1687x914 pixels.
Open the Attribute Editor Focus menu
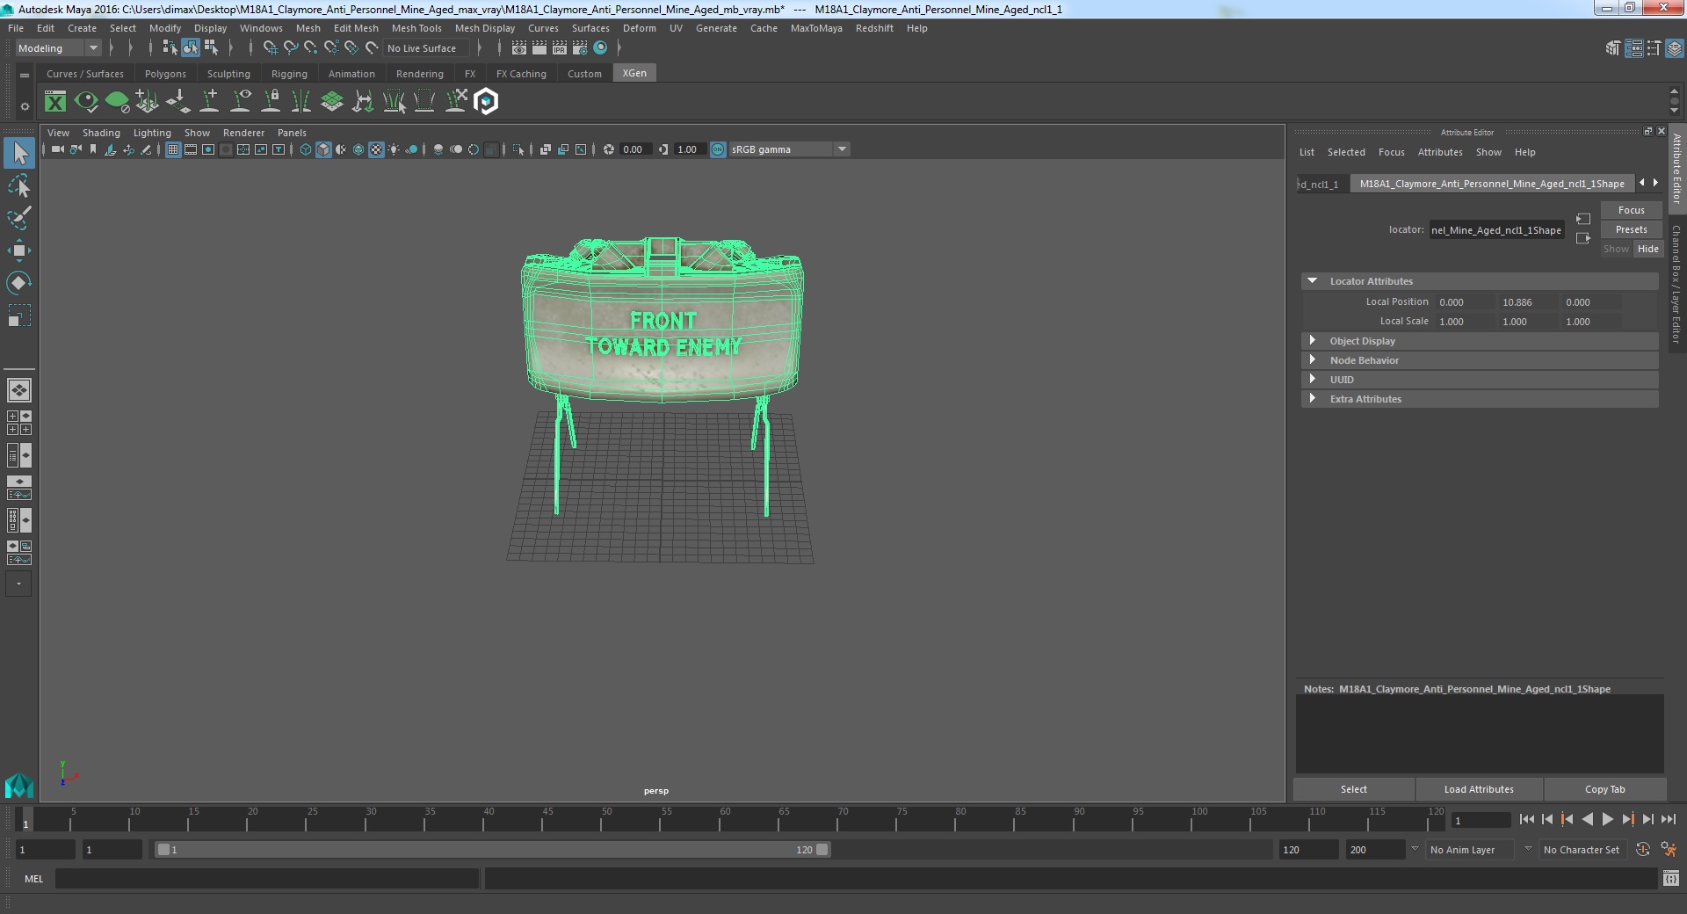tap(1392, 152)
